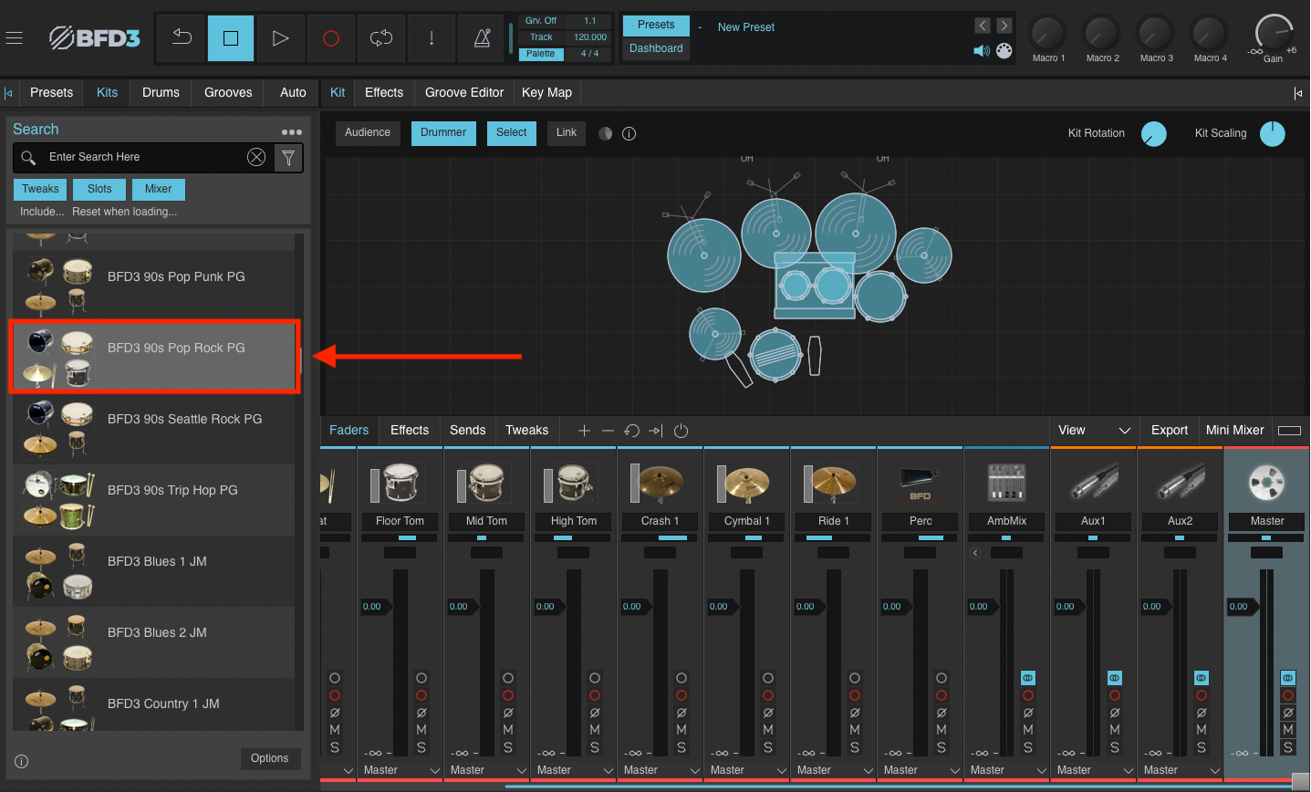Adjust the Gain knob

pyautogui.click(x=1274, y=33)
